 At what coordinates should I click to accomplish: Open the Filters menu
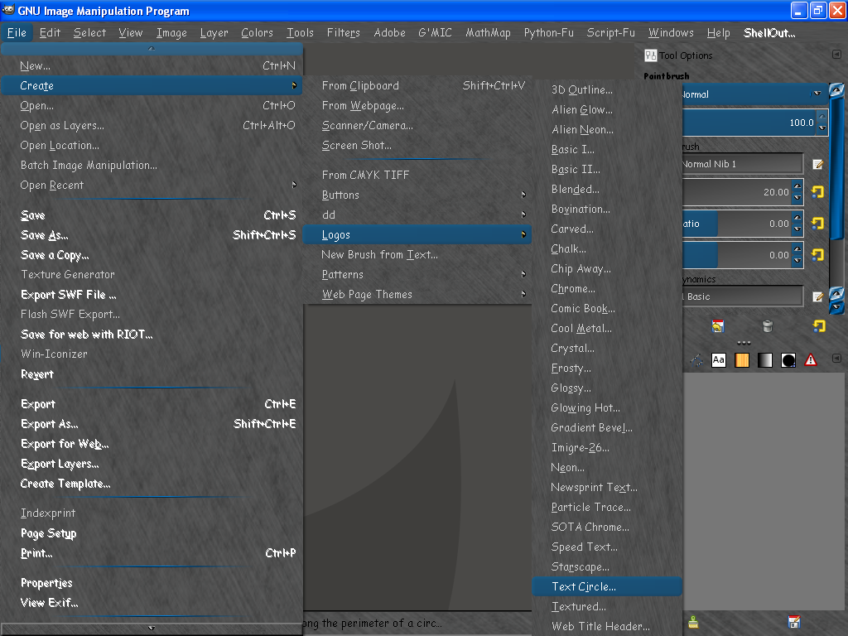click(343, 32)
